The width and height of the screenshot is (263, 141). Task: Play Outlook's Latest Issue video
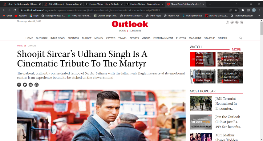click(230, 76)
